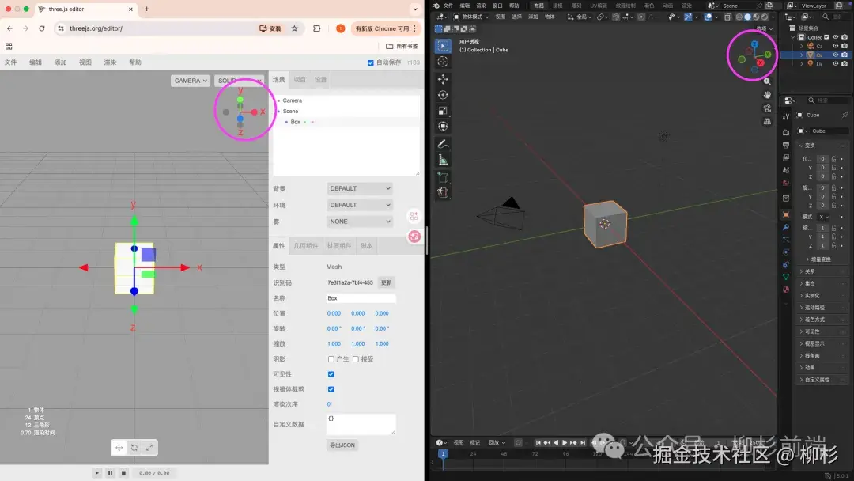Open the CAMERA dropdown in three.js viewport

click(190, 81)
